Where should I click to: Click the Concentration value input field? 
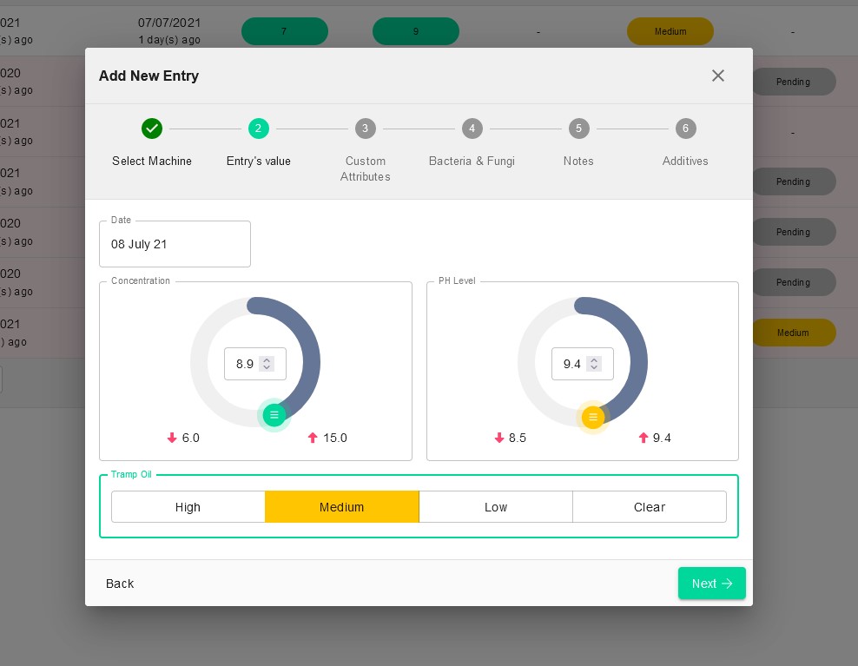click(244, 364)
